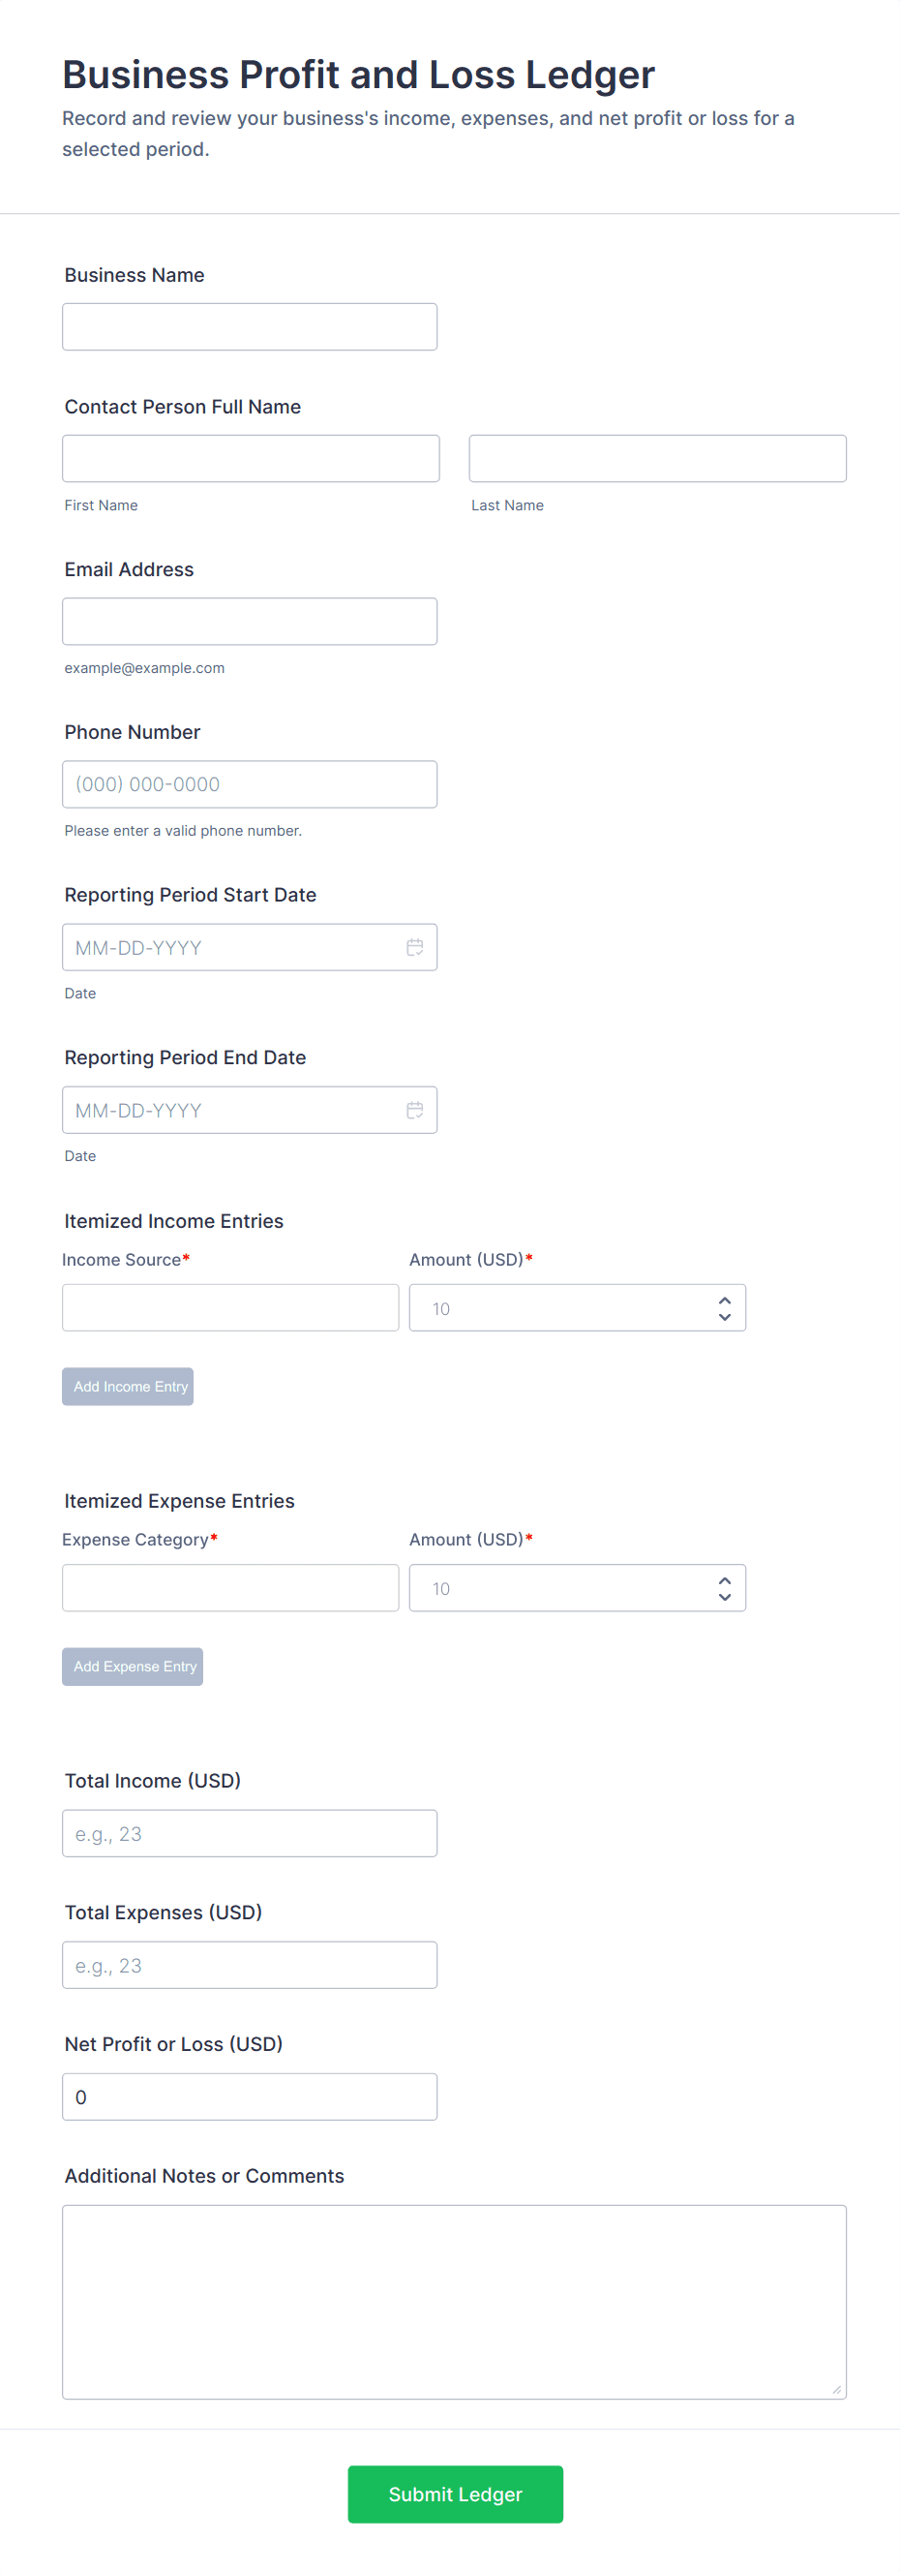This screenshot has width=900, height=2571.
Task: Grab the Additional Notes textarea resize handle
Action: 836,2388
